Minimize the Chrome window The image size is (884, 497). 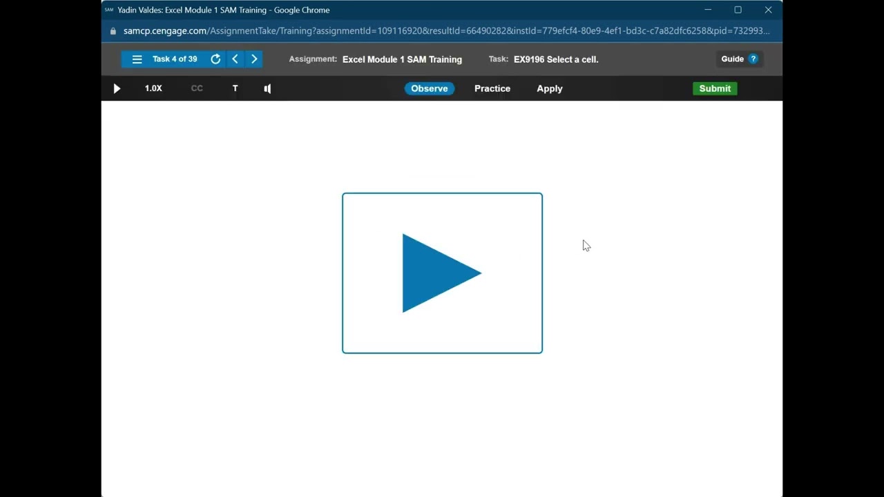708,10
